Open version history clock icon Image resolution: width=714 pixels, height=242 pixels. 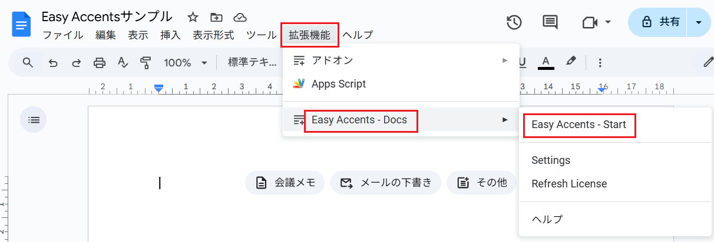pos(514,22)
